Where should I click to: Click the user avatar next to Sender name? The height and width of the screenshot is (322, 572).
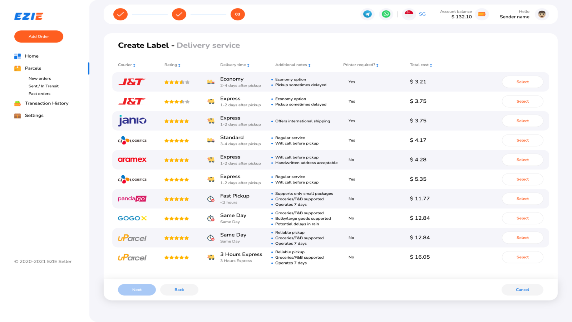point(542,14)
